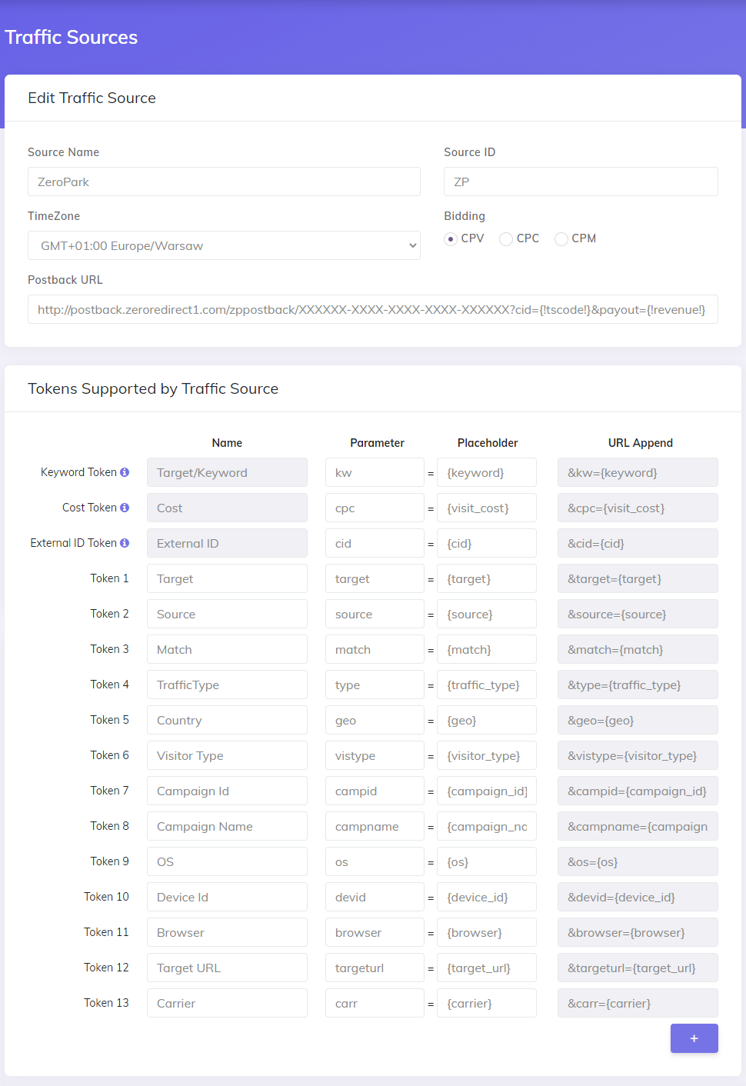746x1086 pixels.
Task: Click the 'Parameter' column header
Action: (377, 443)
